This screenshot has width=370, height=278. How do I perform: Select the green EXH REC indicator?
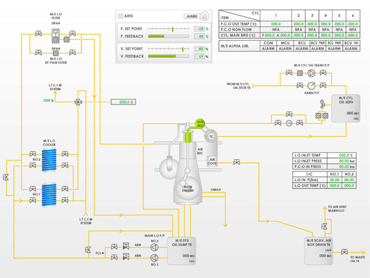[x=200, y=123]
